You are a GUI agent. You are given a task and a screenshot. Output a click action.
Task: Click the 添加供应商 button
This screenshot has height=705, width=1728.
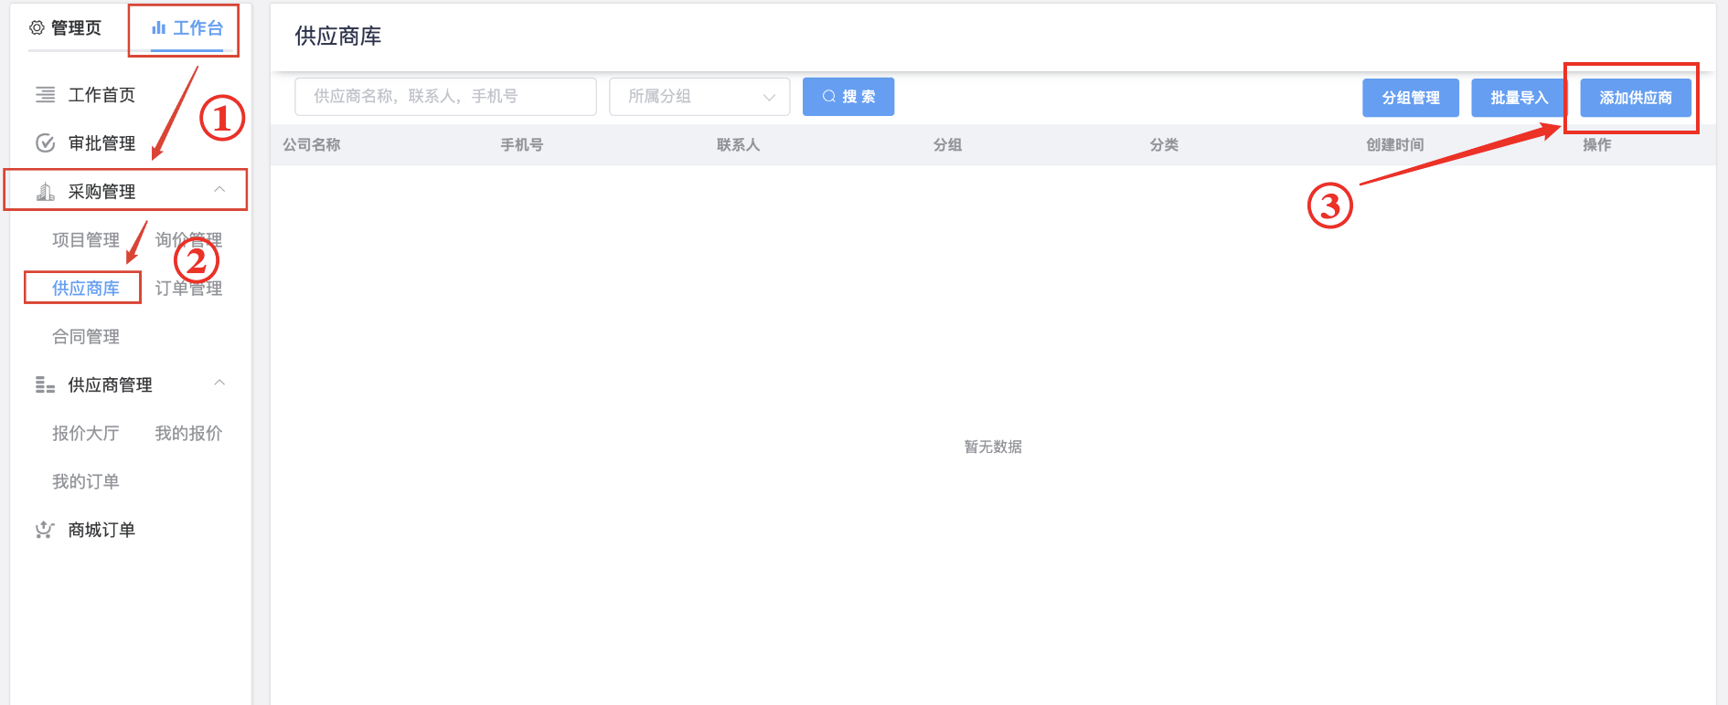click(1635, 98)
